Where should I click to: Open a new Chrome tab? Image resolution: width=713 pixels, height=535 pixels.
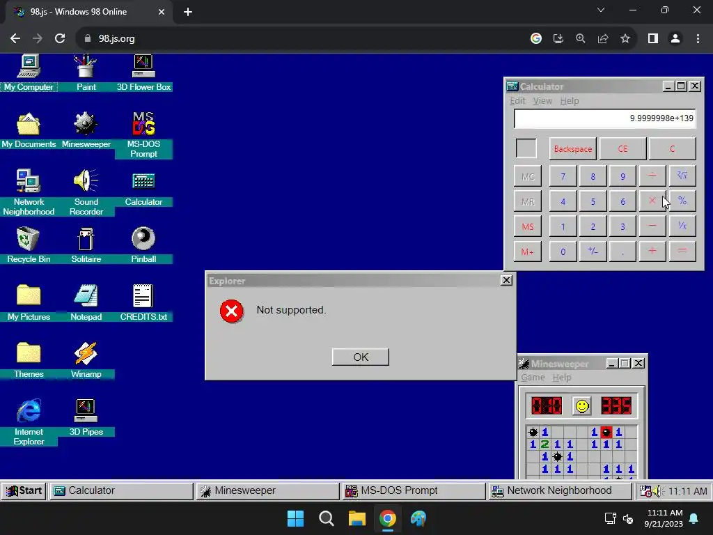click(188, 12)
